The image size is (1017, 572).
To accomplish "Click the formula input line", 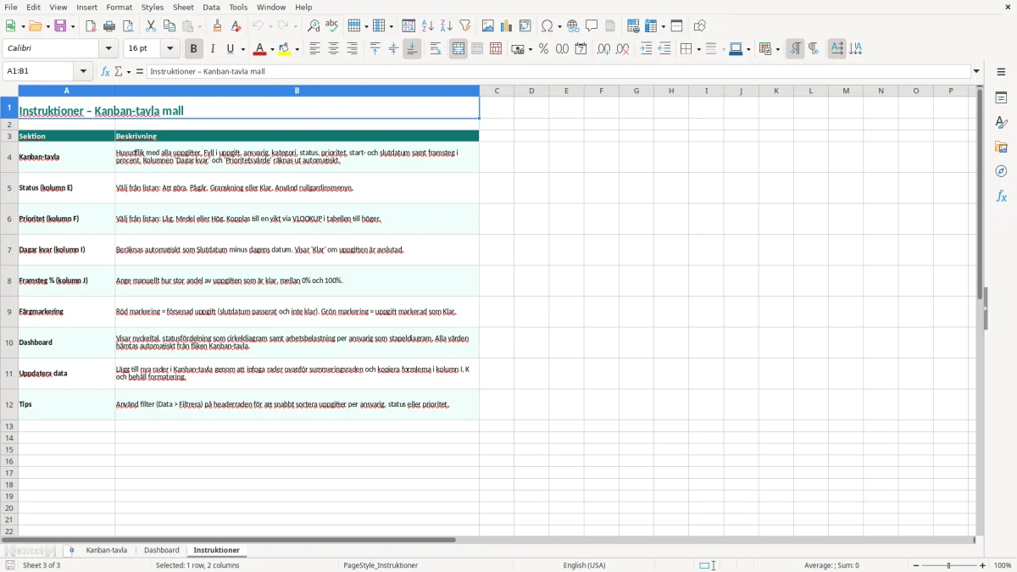I will pos(558,71).
